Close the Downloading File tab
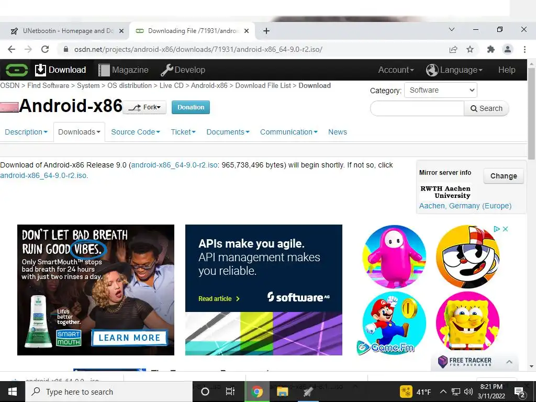The height and width of the screenshot is (402, 536). tap(247, 31)
